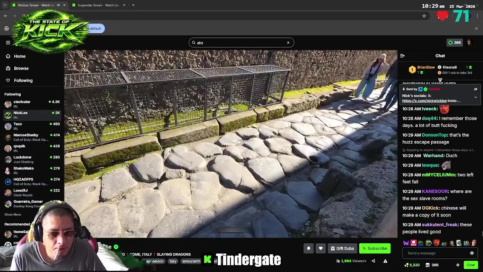483x272 pixels.
Task: Click the Italy stream tag
Action: point(173,261)
